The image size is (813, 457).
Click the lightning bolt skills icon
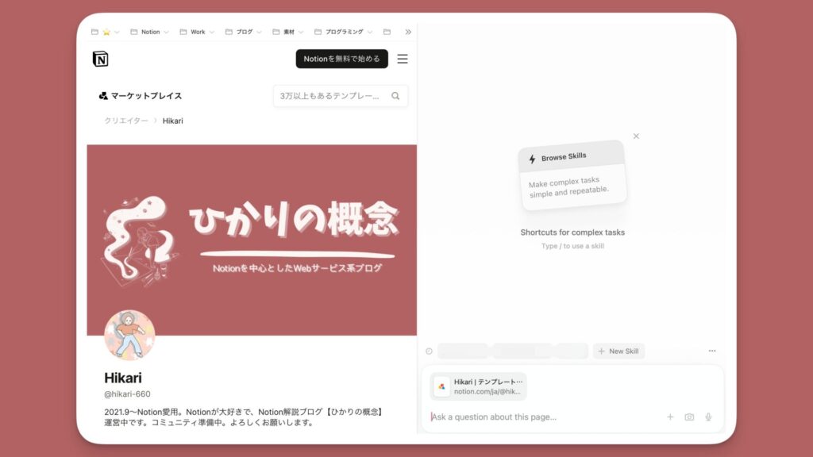(532, 159)
